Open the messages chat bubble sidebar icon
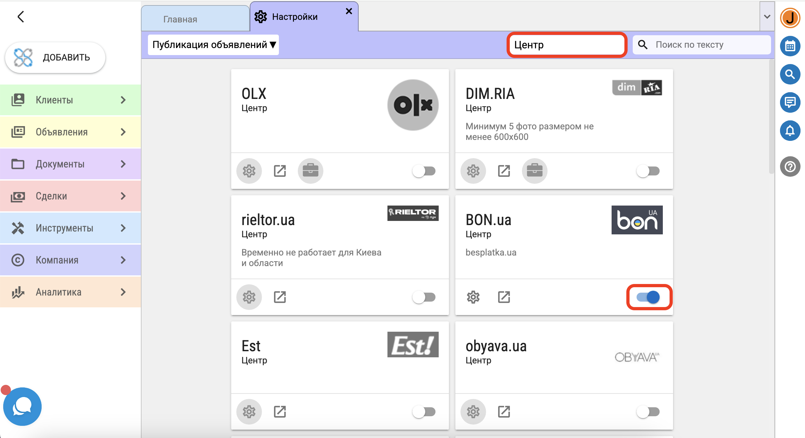Viewport: 805px width, 438px height. pos(790,102)
